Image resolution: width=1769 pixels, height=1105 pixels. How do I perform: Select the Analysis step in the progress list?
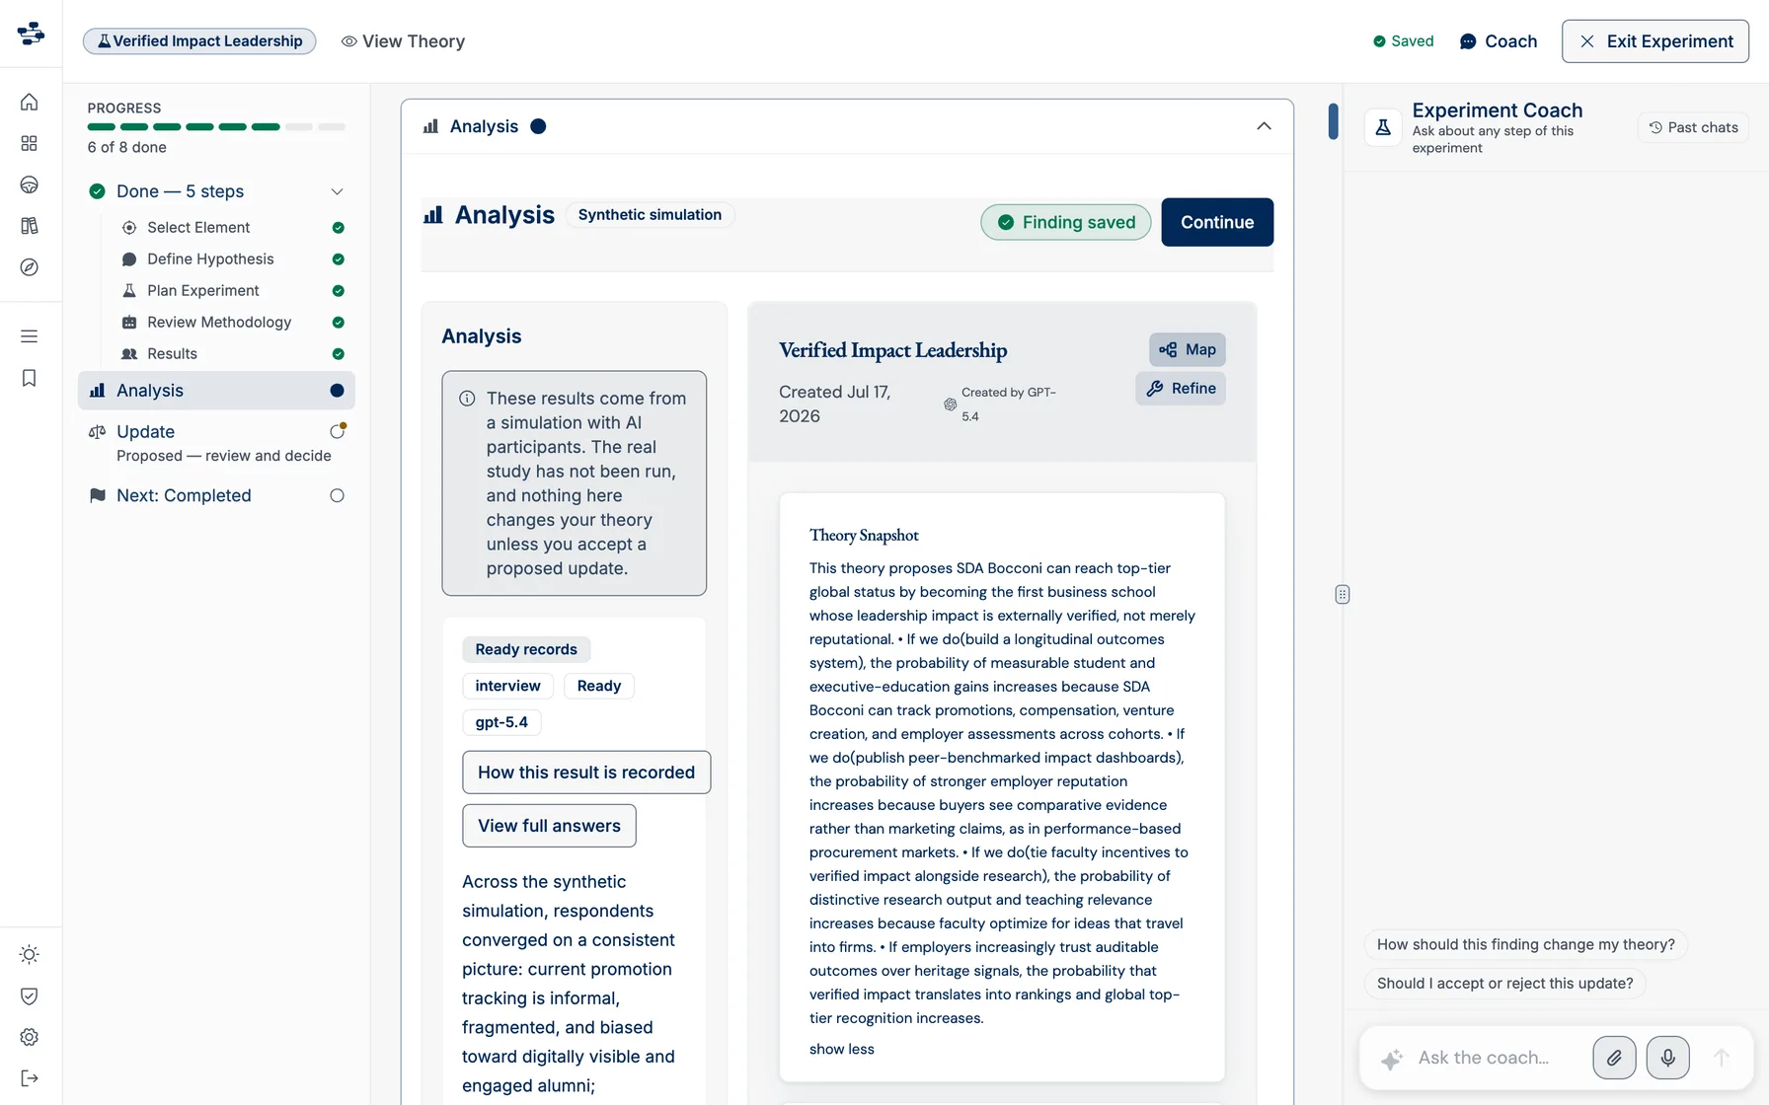pyautogui.click(x=216, y=391)
